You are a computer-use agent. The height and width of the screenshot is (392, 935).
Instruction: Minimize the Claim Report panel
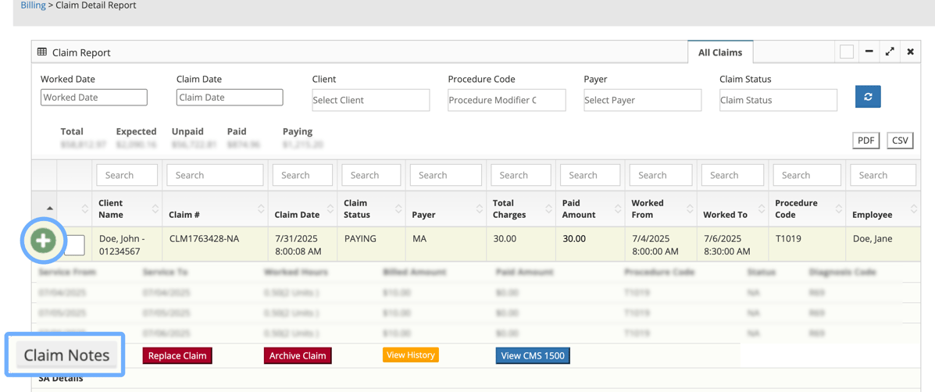point(869,52)
